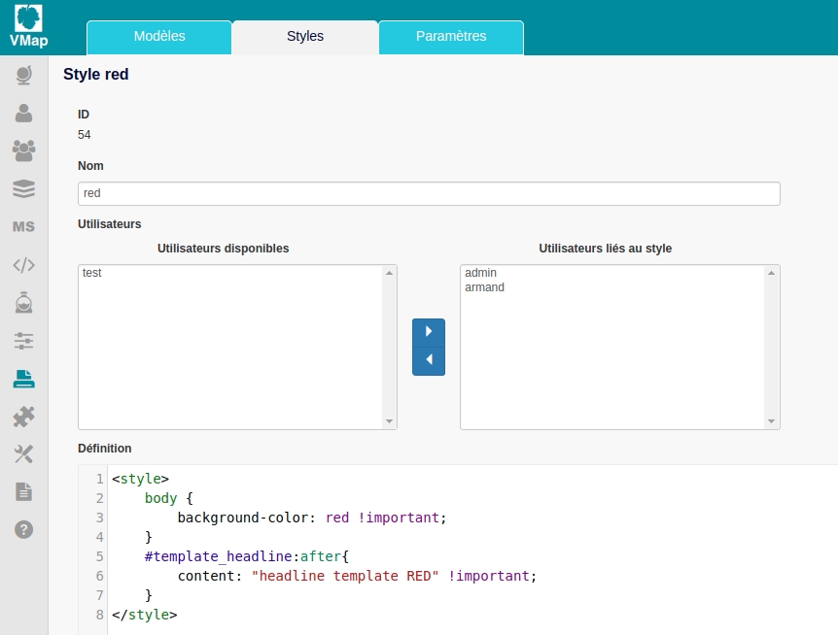
Task: Open the user groups sidebar icon
Action: 24,151
